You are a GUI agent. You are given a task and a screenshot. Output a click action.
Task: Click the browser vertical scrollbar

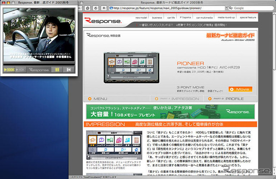[x=274, y=42]
